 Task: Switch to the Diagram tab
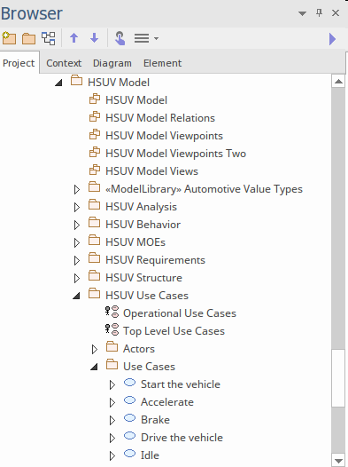point(112,63)
